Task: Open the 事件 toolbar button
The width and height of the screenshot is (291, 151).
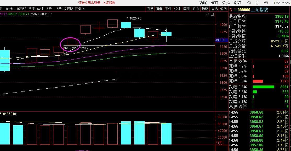Action: (x=168, y=9)
